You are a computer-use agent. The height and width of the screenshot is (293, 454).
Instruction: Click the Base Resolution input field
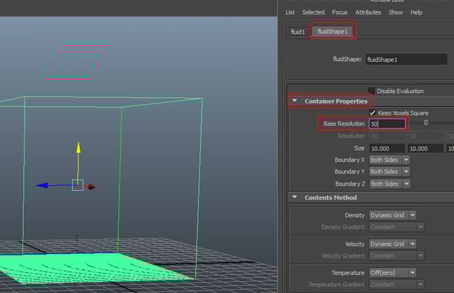(387, 124)
